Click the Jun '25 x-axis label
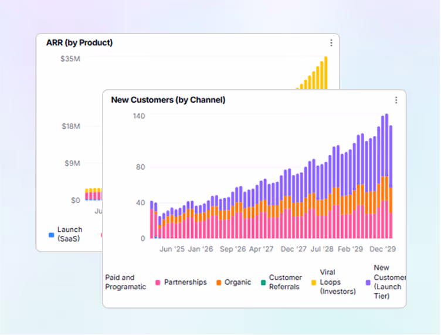The height and width of the screenshot is (335, 441). [x=172, y=249]
